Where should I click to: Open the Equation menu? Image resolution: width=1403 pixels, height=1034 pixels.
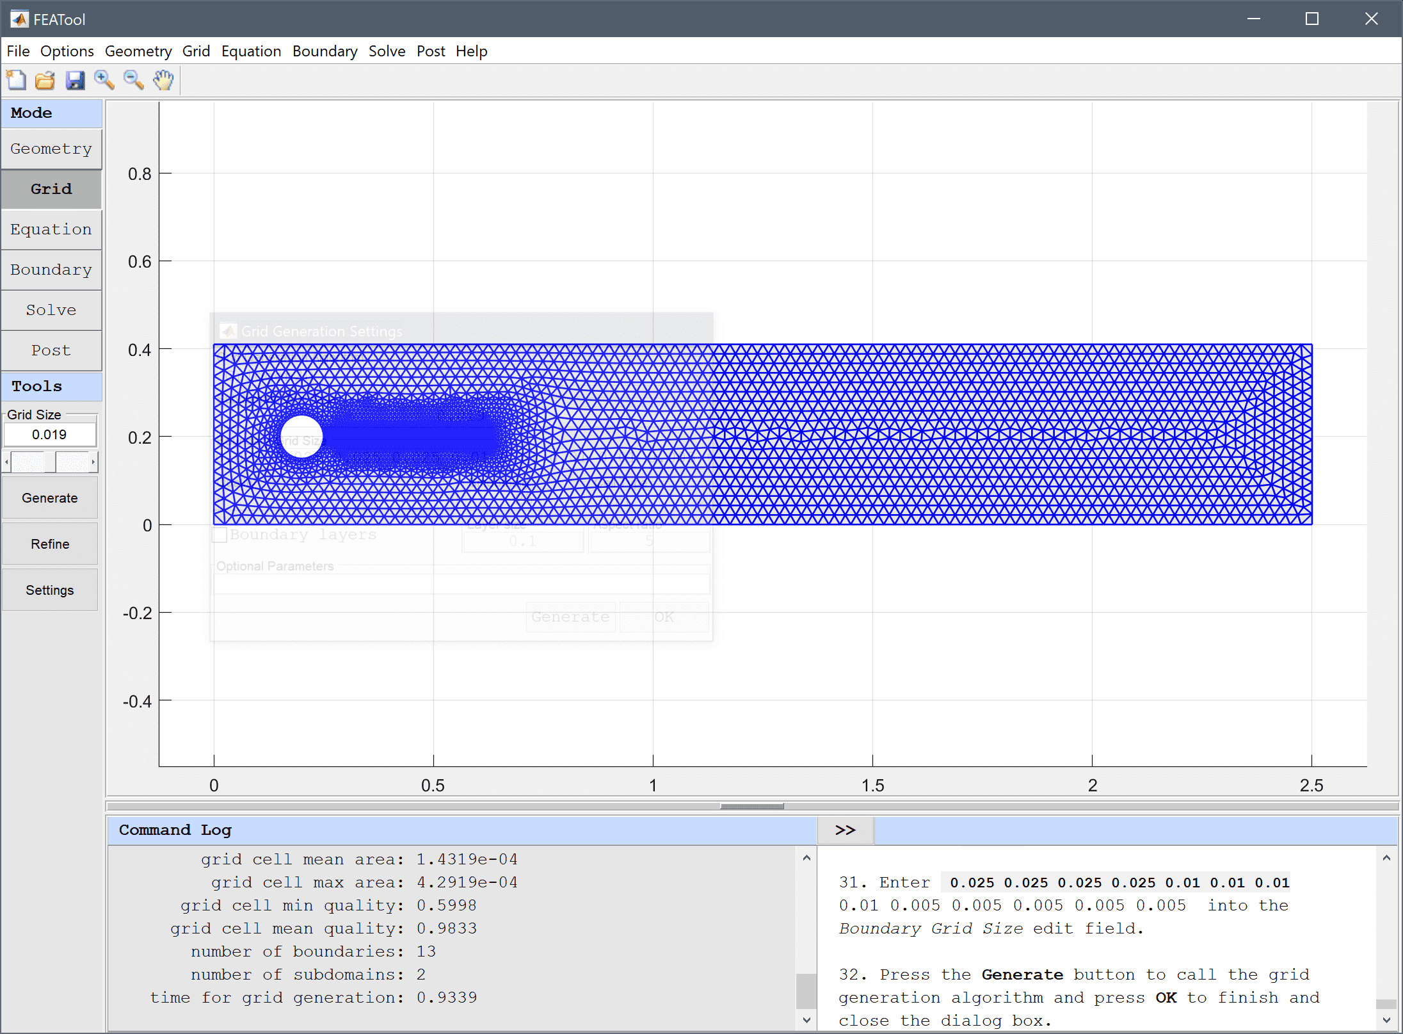click(251, 51)
